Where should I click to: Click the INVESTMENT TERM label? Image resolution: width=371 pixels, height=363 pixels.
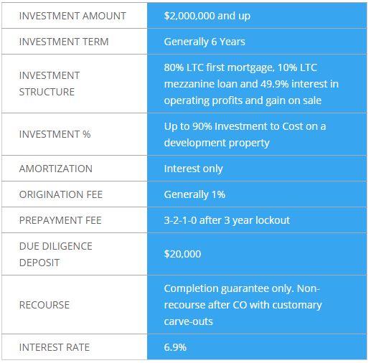(x=64, y=42)
